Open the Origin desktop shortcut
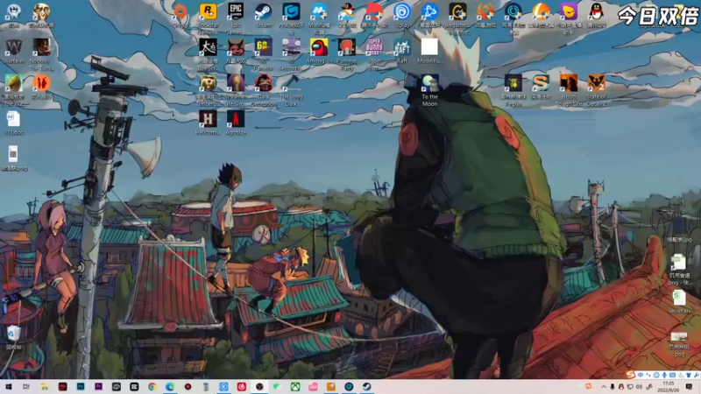 coord(181,11)
